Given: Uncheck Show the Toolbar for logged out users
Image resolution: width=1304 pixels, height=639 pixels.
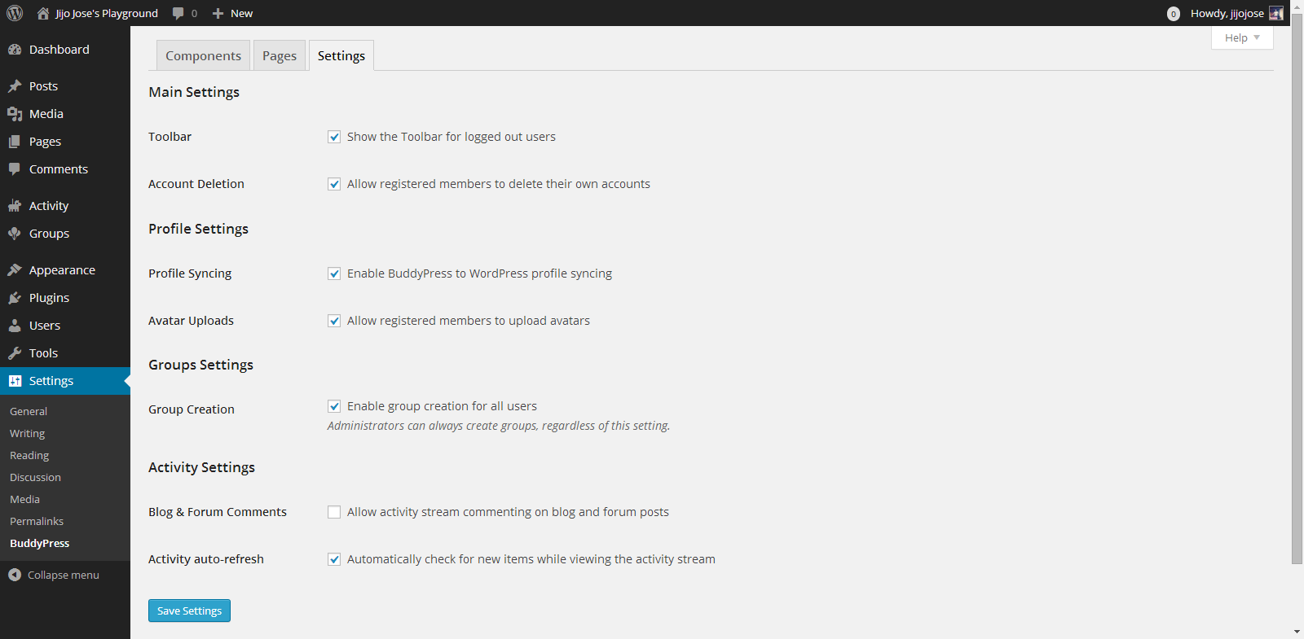Looking at the screenshot, I should point(334,137).
